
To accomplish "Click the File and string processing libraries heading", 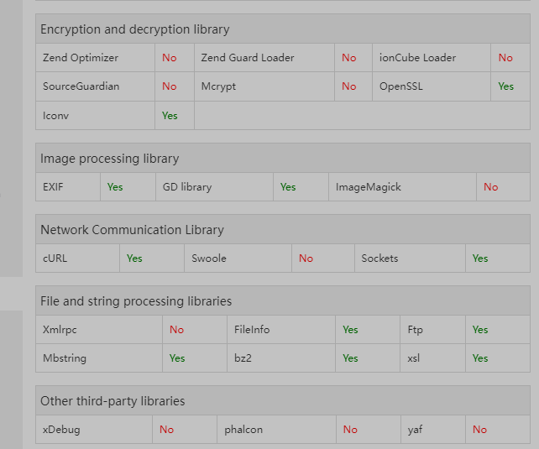I will [x=136, y=300].
